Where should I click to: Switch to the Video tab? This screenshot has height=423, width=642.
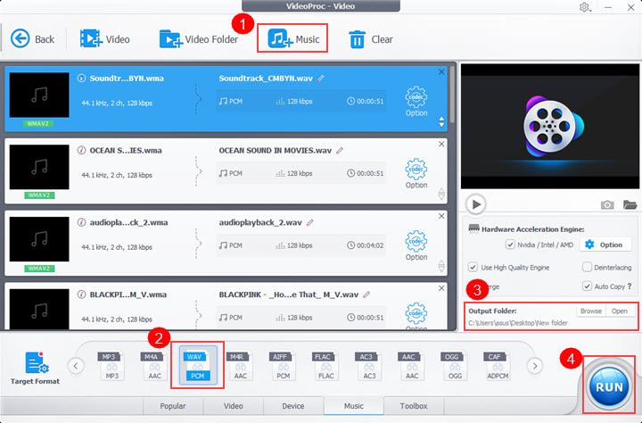coord(234,406)
